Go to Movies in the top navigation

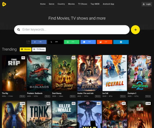[x=71, y=4]
